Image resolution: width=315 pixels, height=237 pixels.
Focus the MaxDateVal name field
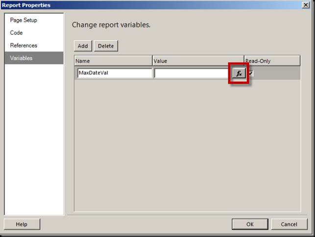pos(114,73)
